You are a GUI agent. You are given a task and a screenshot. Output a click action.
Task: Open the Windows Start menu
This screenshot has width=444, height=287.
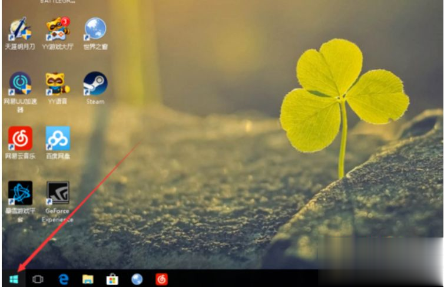(x=14, y=279)
